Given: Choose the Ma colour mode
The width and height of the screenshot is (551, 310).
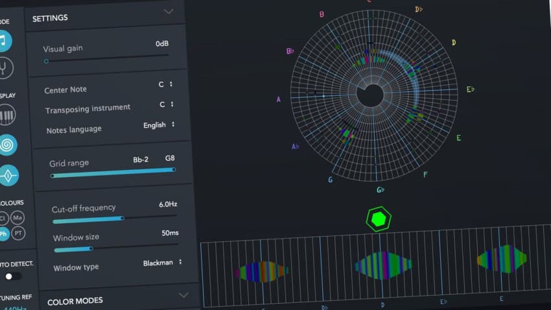Looking at the screenshot, I should coord(18,218).
